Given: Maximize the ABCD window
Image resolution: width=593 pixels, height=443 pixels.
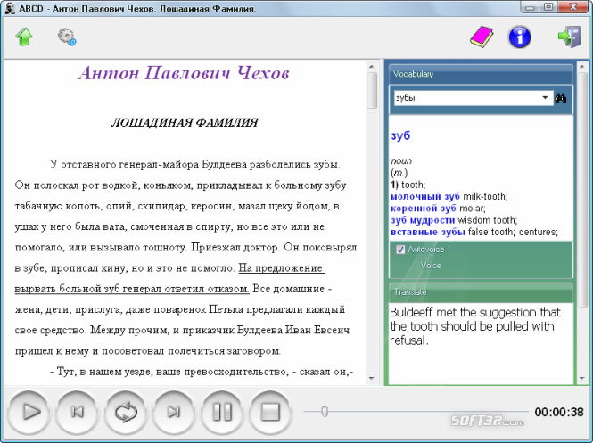Looking at the screenshot, I should click(548, 7).
